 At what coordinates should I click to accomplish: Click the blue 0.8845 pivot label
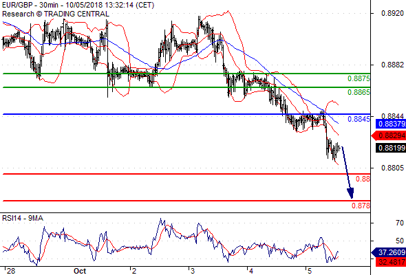click(x=359, y=119)
